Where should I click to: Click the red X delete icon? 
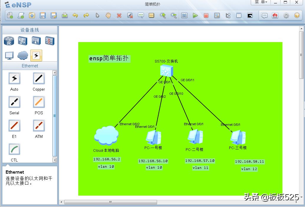click(x=119, y=15)
